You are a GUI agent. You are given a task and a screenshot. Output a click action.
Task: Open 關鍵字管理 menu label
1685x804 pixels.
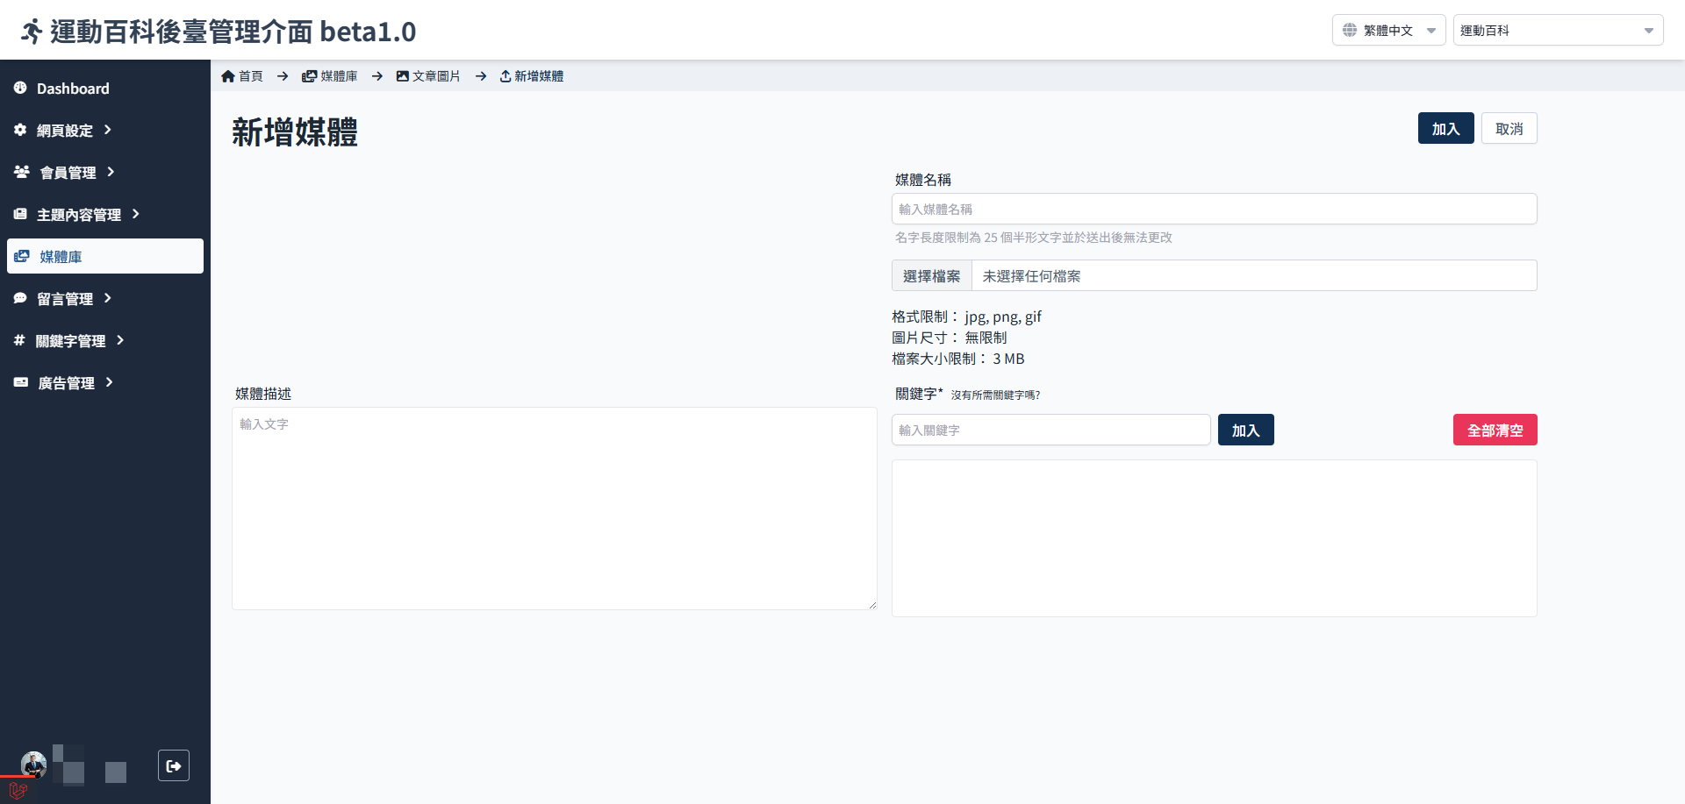pyautogui.click(x=70, y=341)
